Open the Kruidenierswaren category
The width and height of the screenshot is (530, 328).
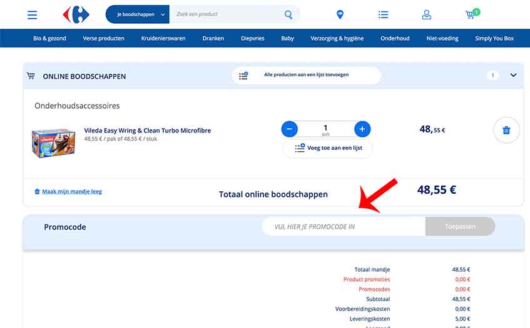[x=163, y=38]
